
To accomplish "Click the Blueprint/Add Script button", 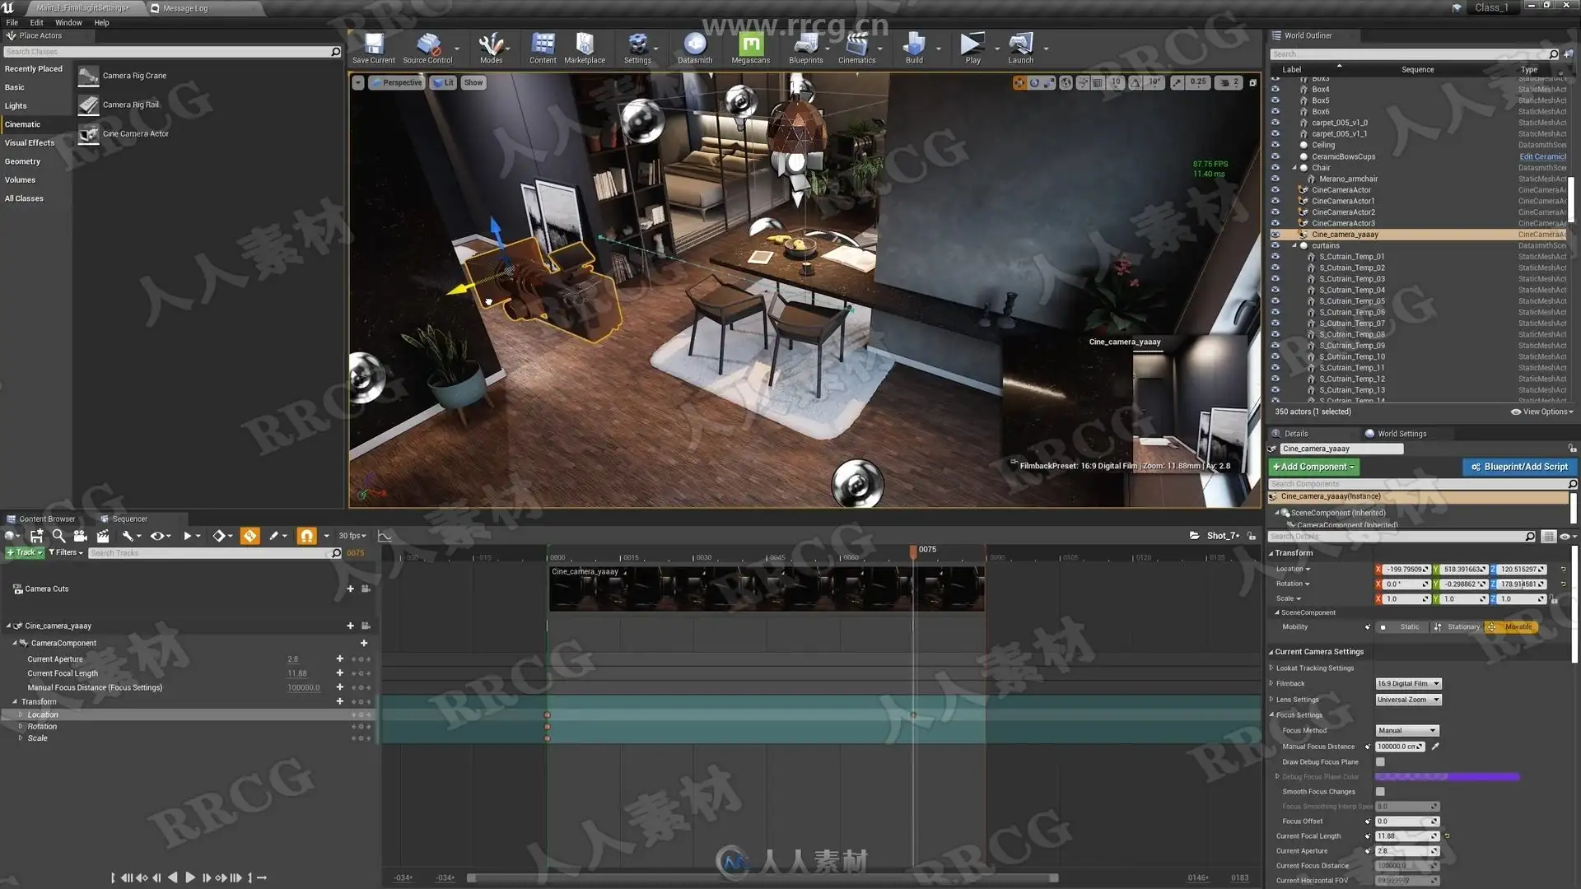I will (x=1519, y=467).
